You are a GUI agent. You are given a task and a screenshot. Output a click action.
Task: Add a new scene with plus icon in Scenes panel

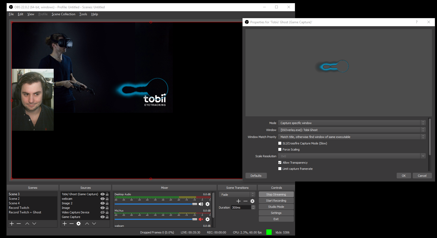coord(12,224)
